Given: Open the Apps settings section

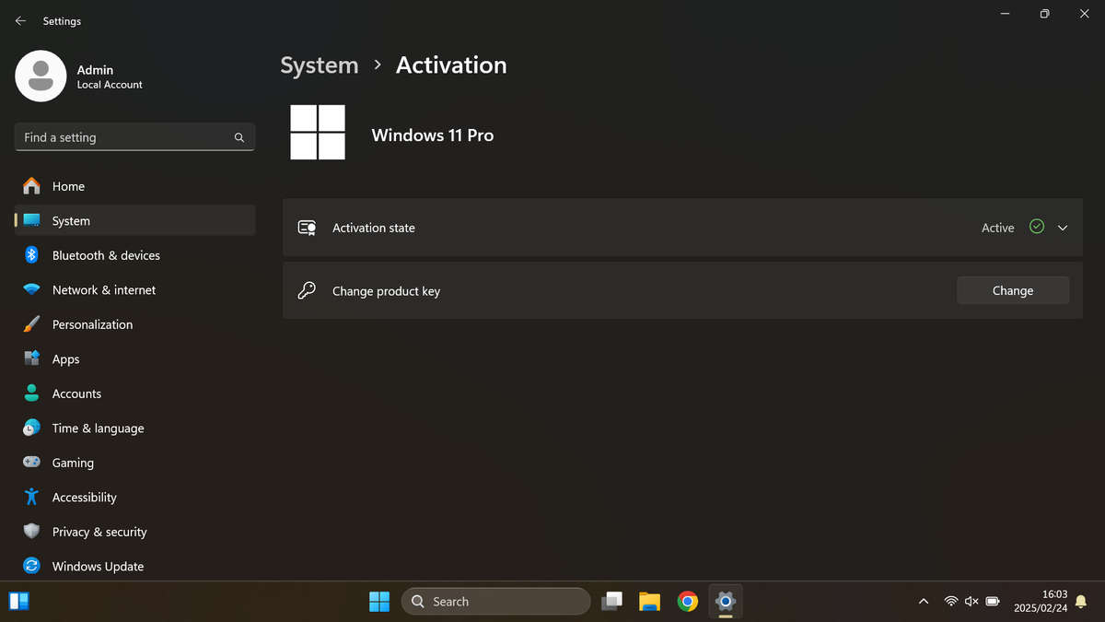Looking at the screenshot, I should (x=65, y=359).
